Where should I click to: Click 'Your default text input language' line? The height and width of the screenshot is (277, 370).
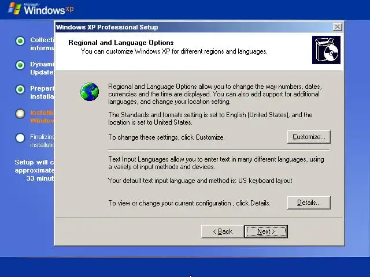click(x=200, y=181)
